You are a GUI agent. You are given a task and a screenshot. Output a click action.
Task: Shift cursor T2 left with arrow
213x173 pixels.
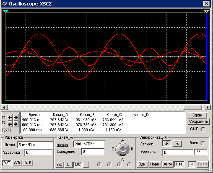click(x=10, y=124)
